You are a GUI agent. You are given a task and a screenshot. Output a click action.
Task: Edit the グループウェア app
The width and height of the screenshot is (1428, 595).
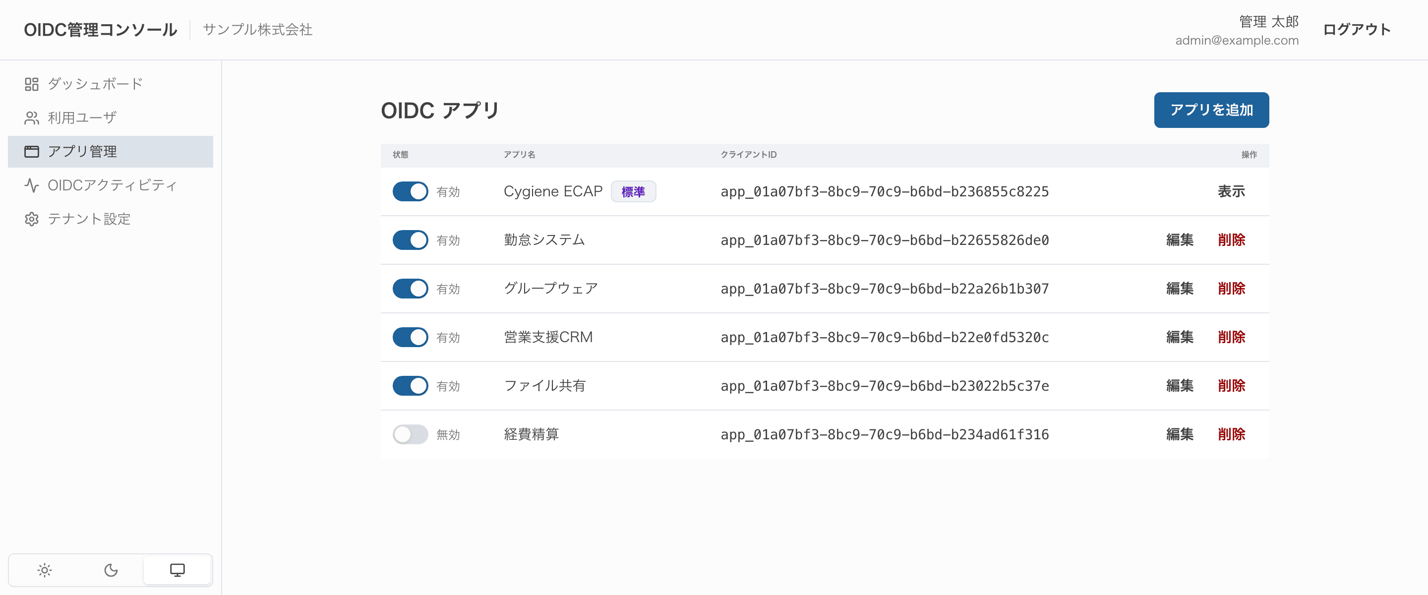click(x=1180, y=289)
